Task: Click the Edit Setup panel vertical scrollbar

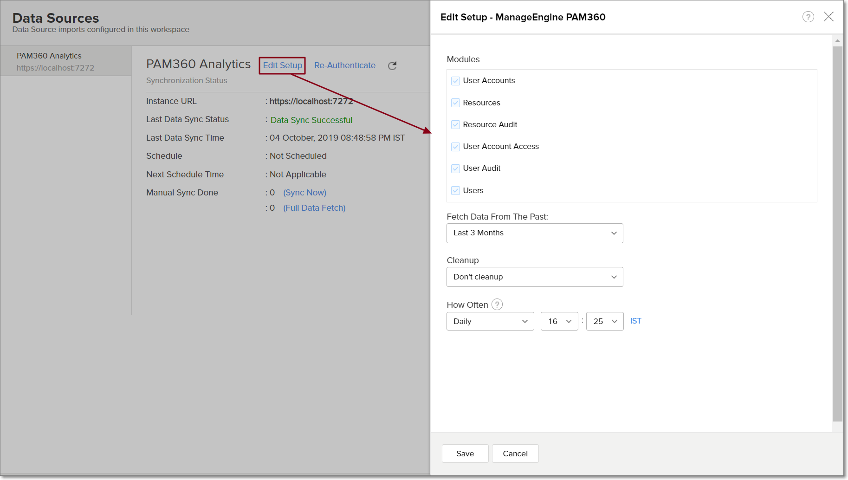Action: 837,232
